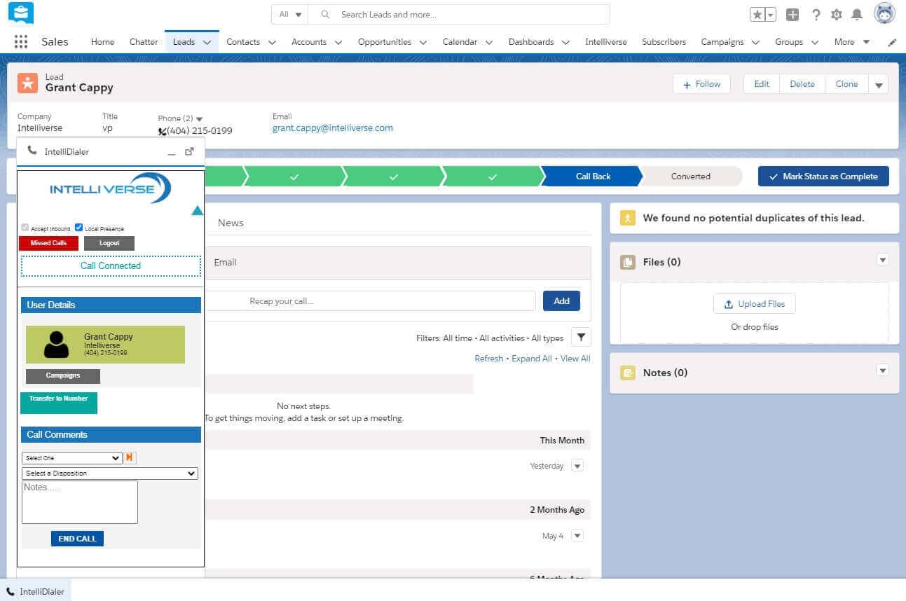Screen dimensions: 906x601
Task: Click the Logout button in dialer
Action: pyautogui.click(x=109, y=243)
